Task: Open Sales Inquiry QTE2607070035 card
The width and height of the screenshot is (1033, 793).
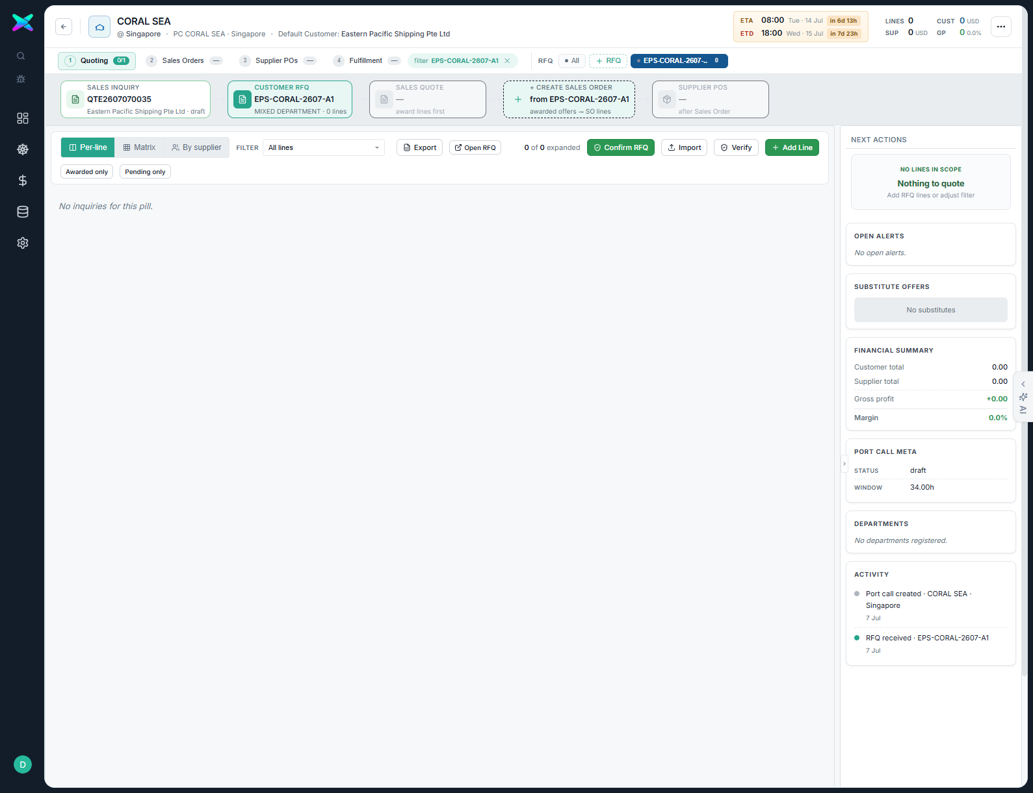Action: coord(135,99)
